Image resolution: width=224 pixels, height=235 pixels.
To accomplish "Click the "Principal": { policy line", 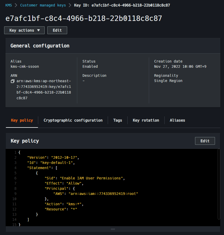I will click(60, 188).
